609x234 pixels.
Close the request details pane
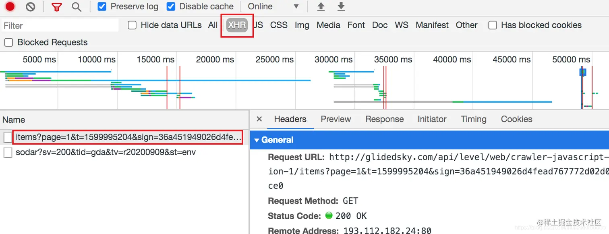(x=259, y=119)
